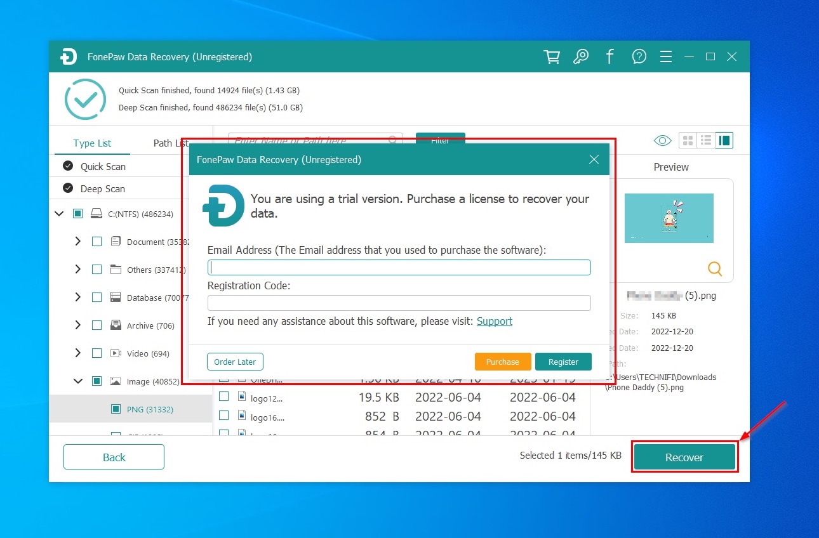Viewport: 819px width, 538px height.
Task: Collapse the Image category
Action: coord(78,381)
